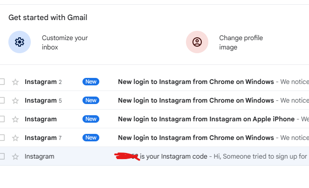Open Instagram sender thread with 5 messages
Image resolution: width=309 pixels, height=188 pixels.
point(41,100)
